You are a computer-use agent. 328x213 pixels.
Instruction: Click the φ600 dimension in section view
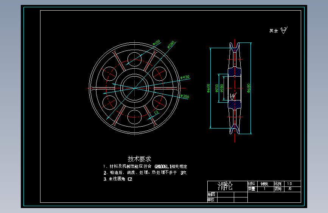pyautogui.click(x=208, y=88)
